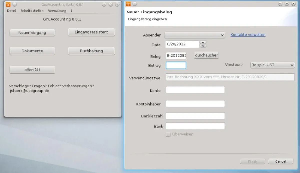Image resolution: width=300 pixels, height=173 pixels.
Task: Decrement the date with down arrow
Action: [203, 46]
